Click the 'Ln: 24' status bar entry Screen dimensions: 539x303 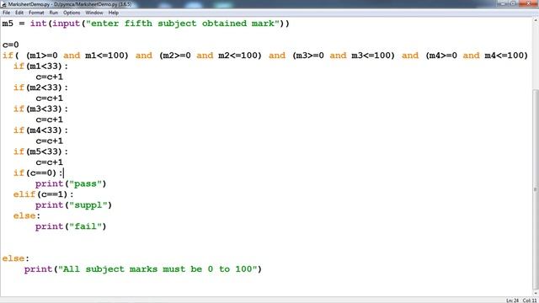512,300
